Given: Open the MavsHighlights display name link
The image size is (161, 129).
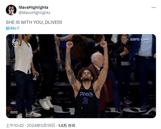Looking at the screenshot, I should (x=33, y=7).
